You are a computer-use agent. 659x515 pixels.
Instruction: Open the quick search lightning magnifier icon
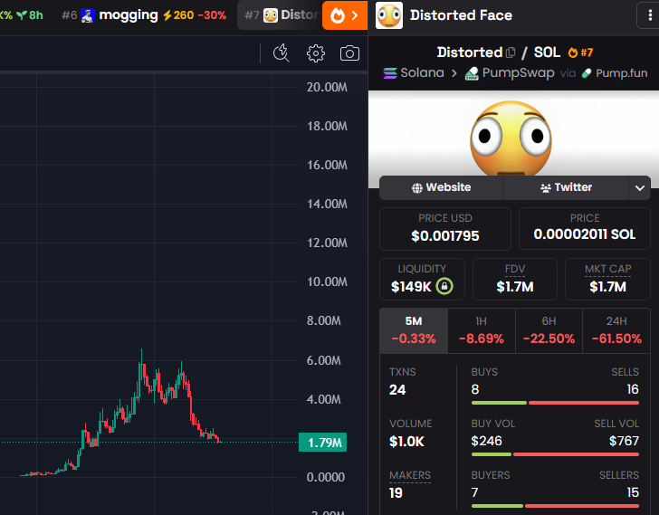282,53
